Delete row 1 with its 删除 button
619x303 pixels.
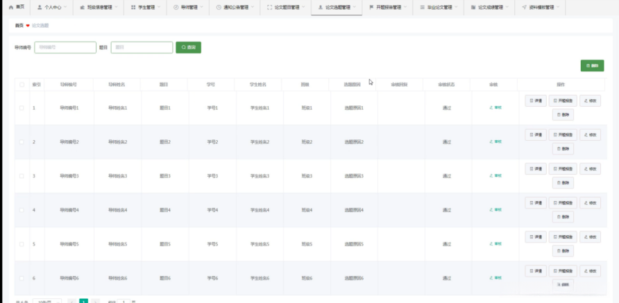(563, 115)
